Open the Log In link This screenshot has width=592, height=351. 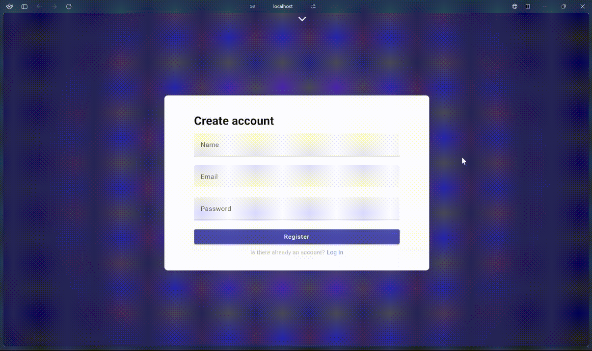(x=335, y=252)
